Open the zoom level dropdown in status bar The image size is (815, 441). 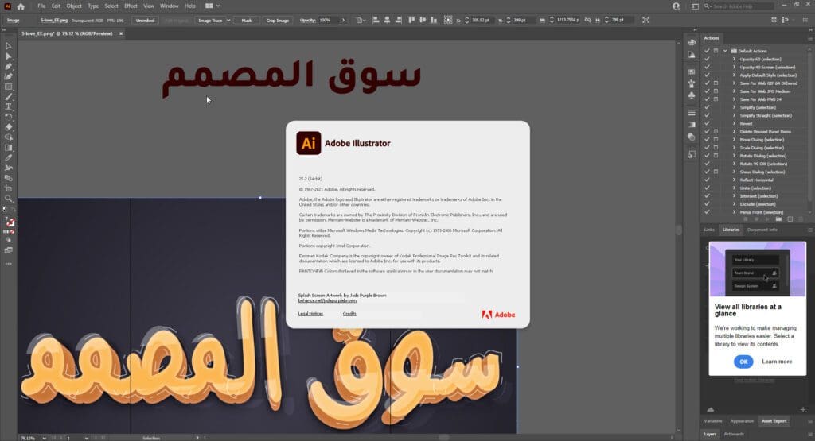(x=44, y=438)
